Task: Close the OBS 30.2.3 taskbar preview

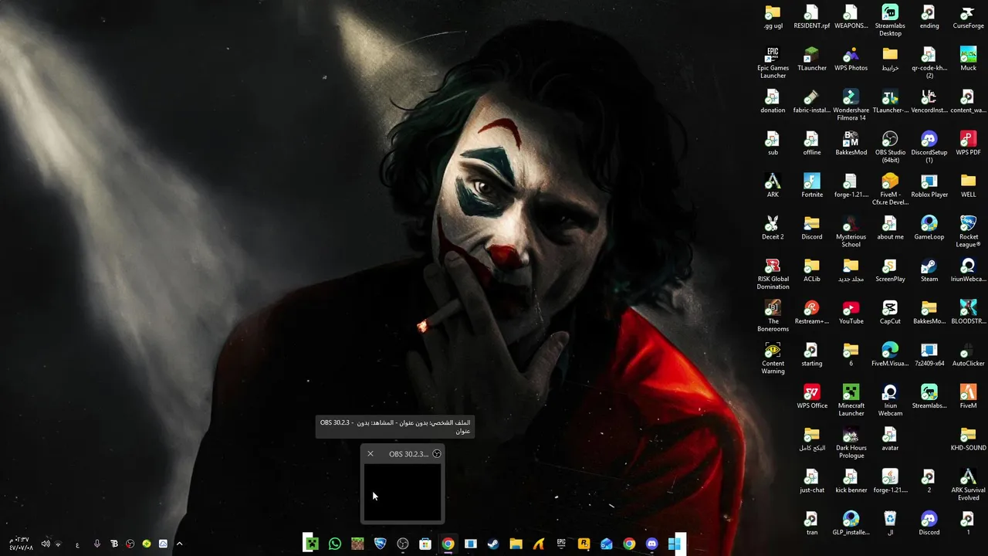Action: point(370,453)
